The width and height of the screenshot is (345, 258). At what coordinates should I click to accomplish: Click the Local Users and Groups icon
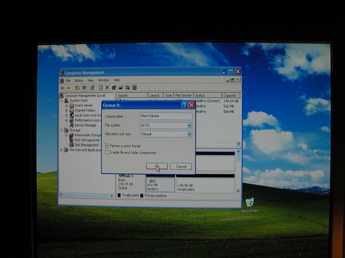tap(72, 116)
